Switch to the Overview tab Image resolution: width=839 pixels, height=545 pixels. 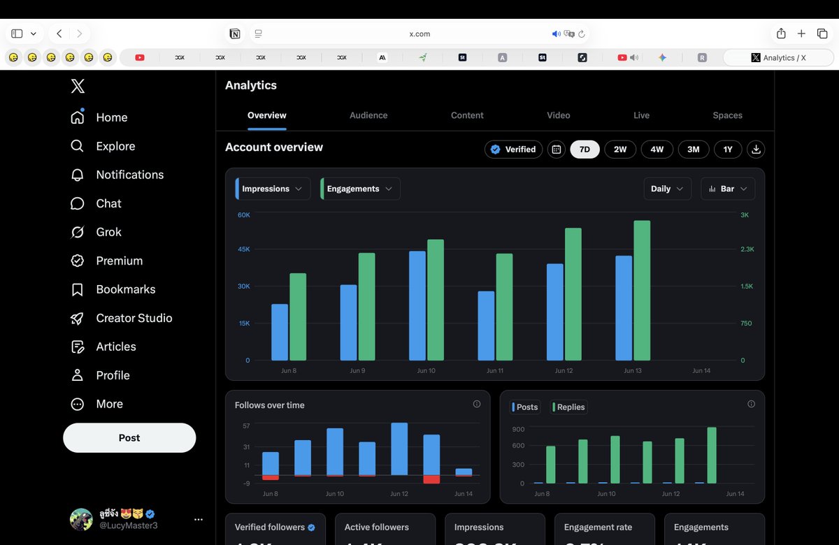coord(267,115)
